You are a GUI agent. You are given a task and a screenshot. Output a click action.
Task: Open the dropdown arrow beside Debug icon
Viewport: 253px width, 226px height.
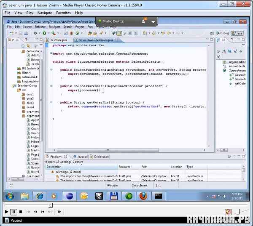(40, 33)
